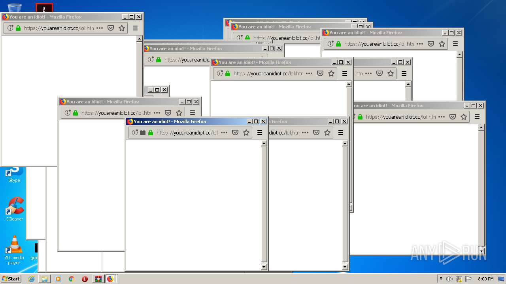This screenshot has width=506, height=284.
Task: Open Windows Explorer from the taskbar
Action: point(45,279)
